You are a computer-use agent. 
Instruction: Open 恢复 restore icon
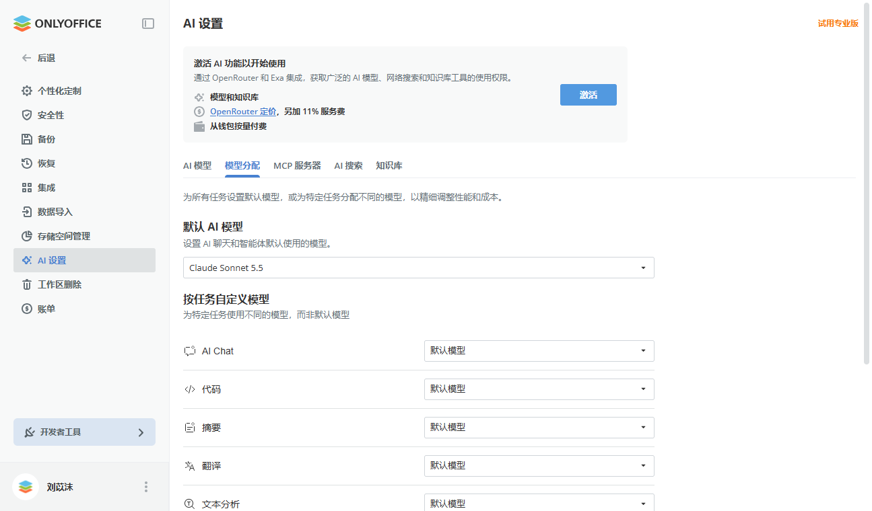[27, 163]
